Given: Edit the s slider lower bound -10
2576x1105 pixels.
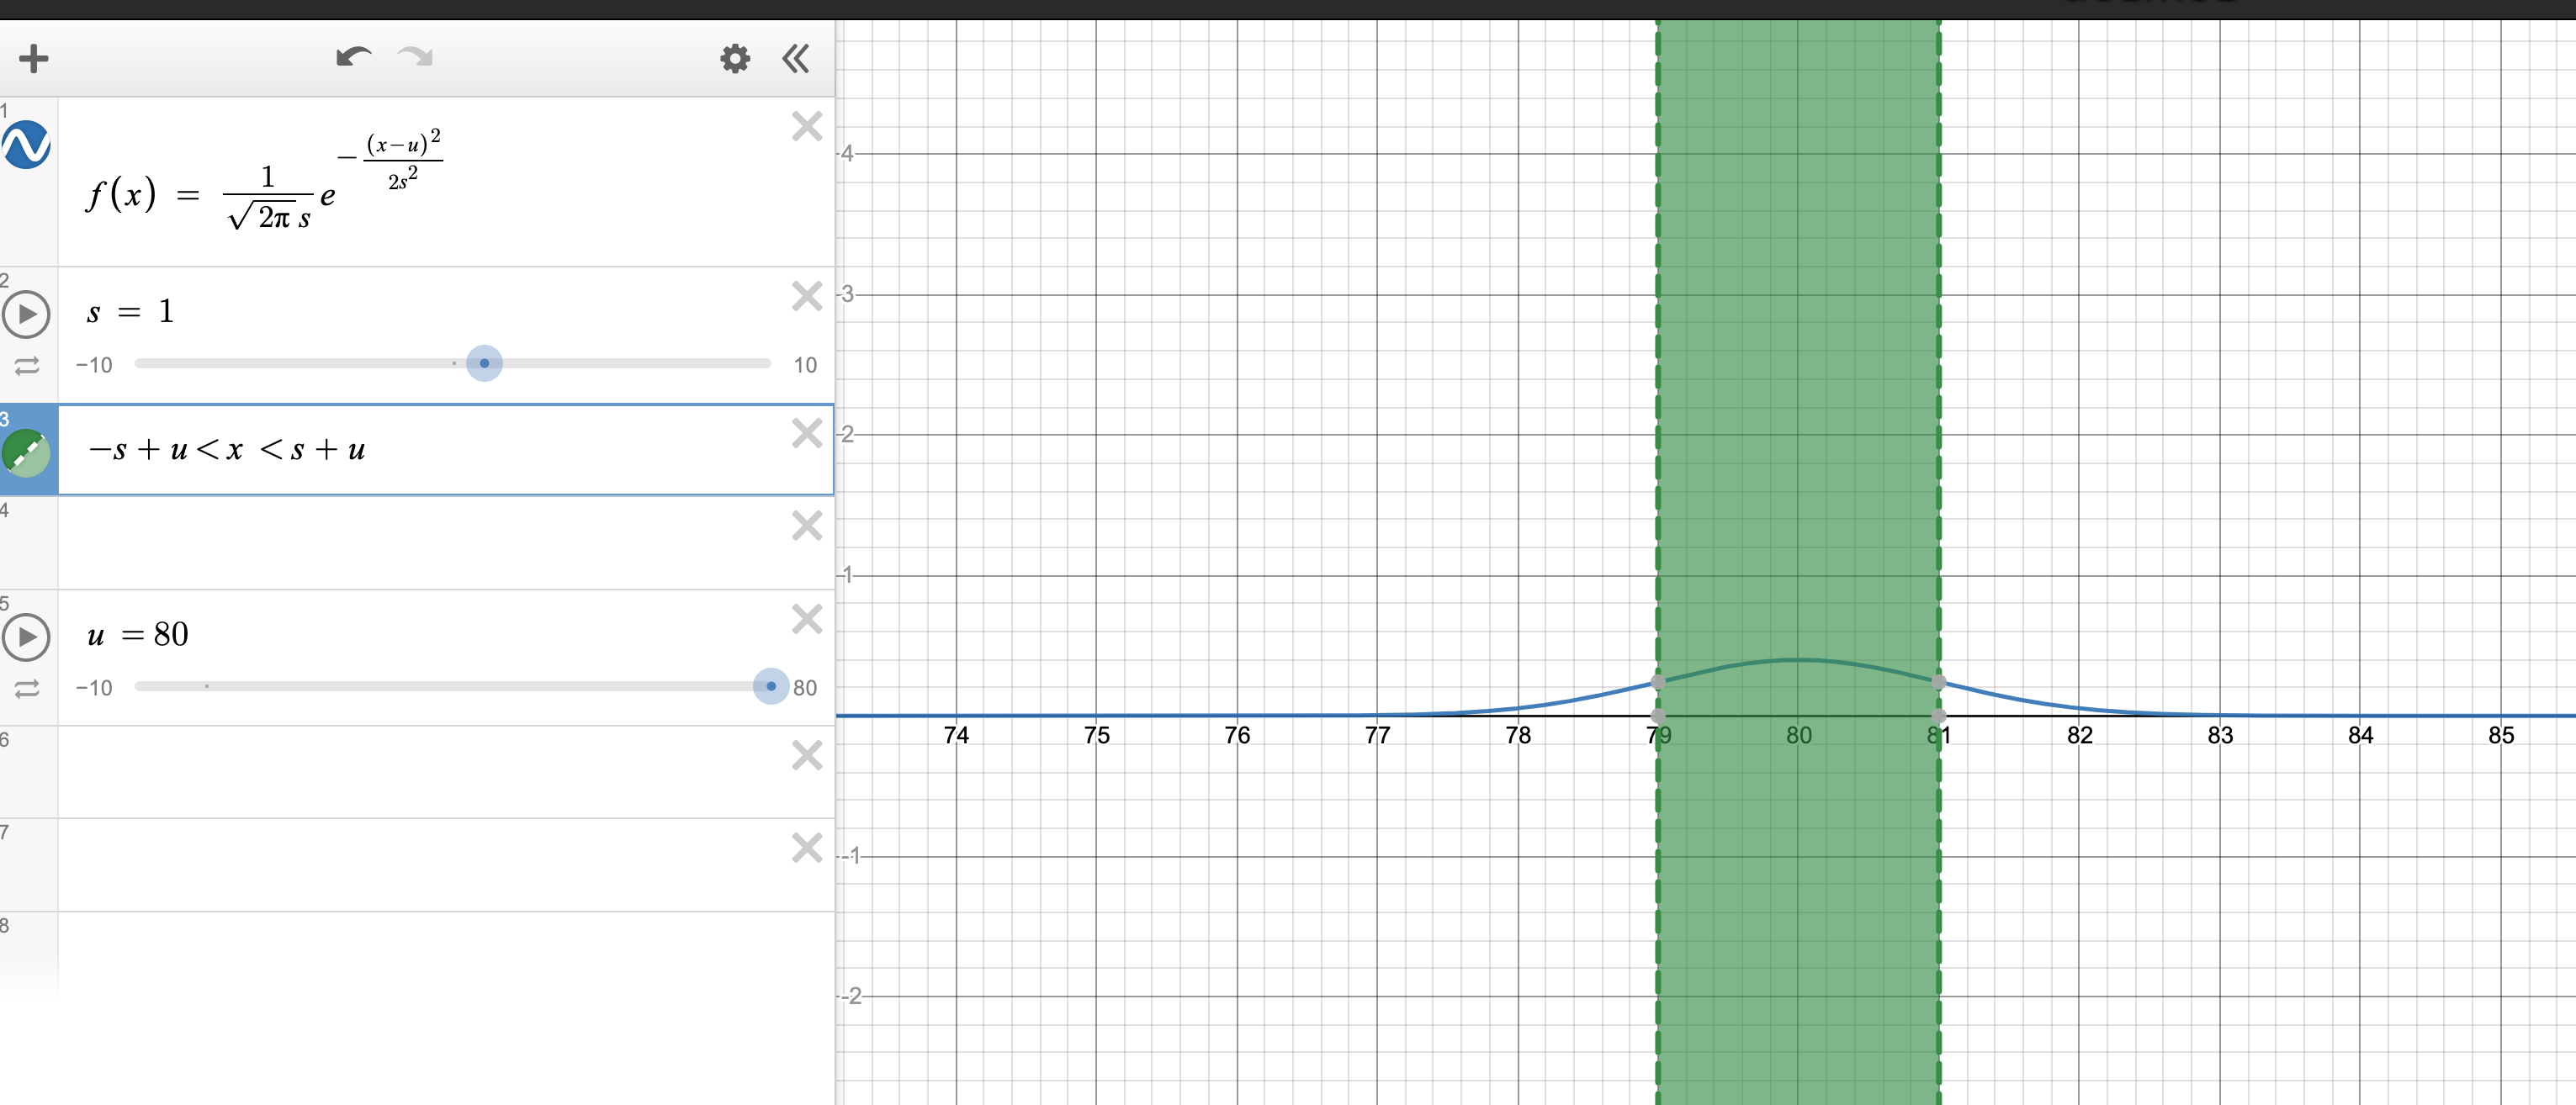Looking at the screenshot, I should pos(94,365).
